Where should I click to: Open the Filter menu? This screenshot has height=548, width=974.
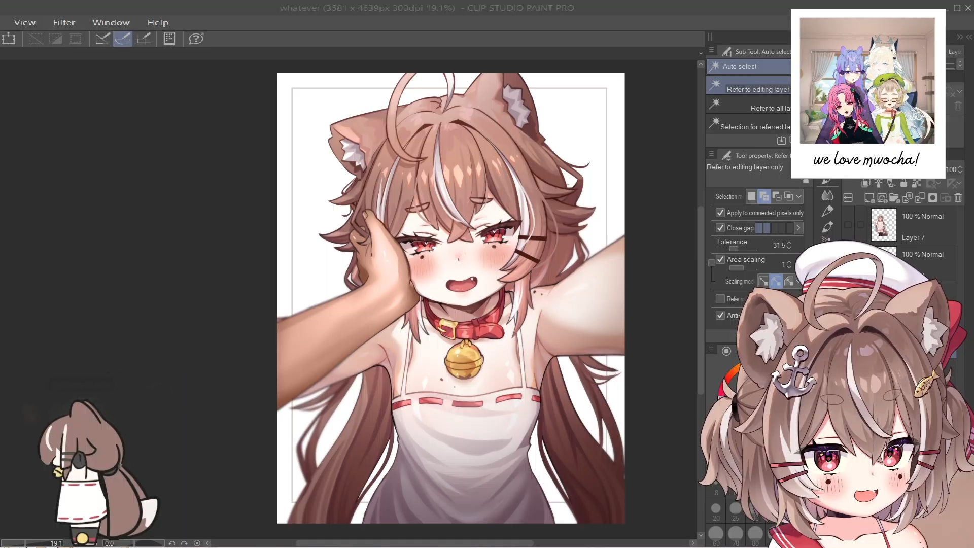(64, 22)
